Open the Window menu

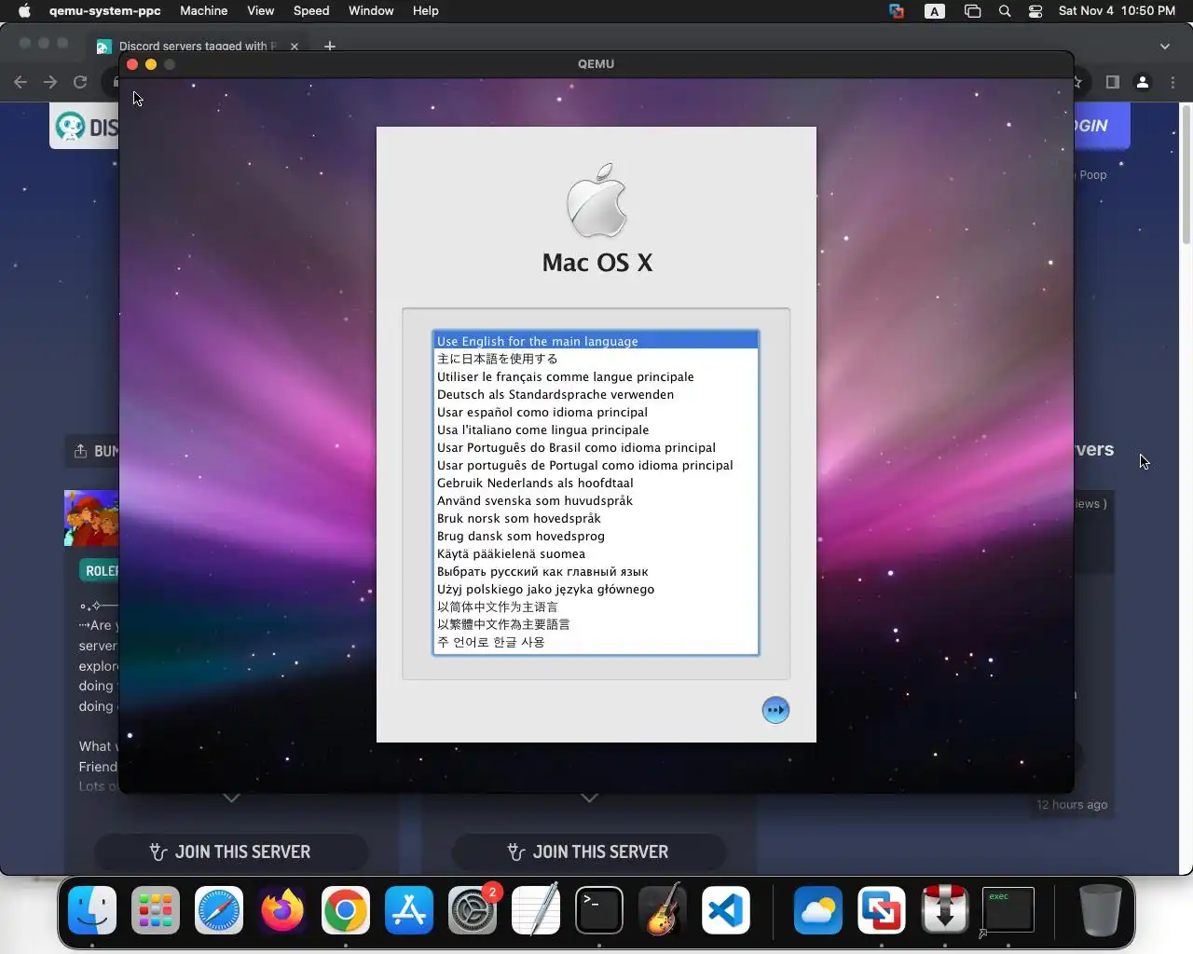pyautogui.click(x=371, y=11)
